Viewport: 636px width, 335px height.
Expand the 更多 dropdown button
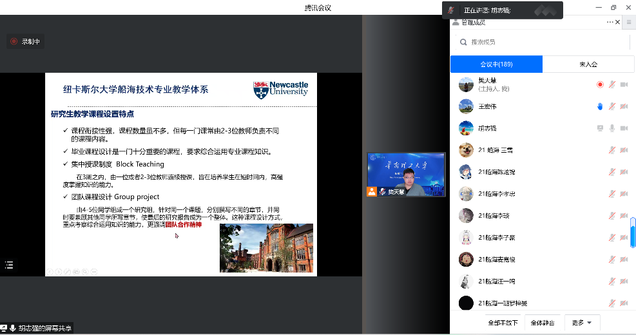[x=582, y=323]
